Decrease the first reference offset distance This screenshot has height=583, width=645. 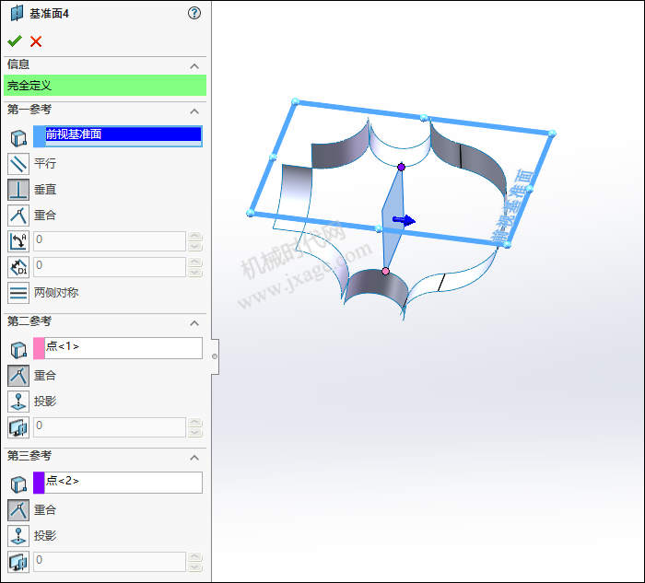[195, 273]
